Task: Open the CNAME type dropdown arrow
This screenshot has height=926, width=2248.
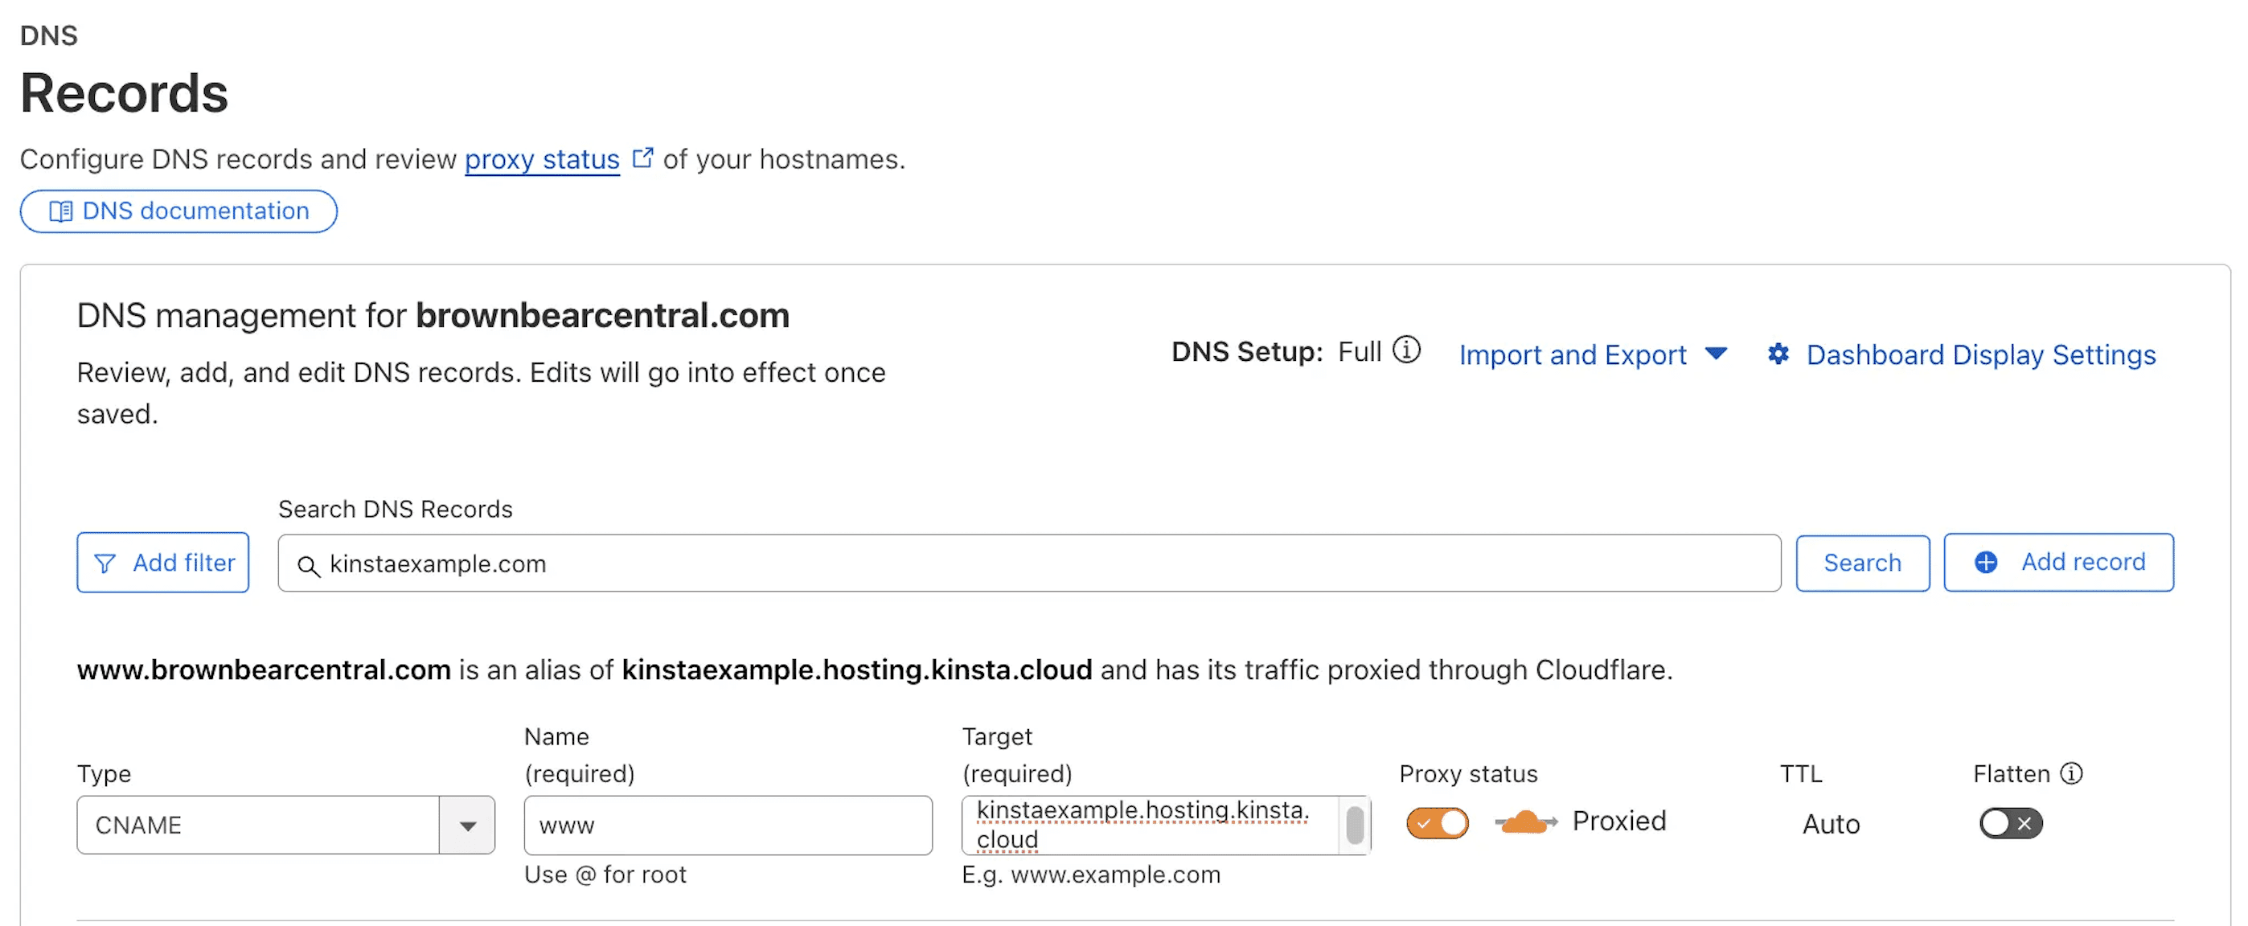Action: click(x=468, y=825)
